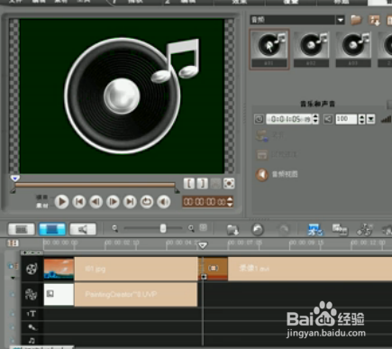Load audio via the library folder icon

[356, 20]
